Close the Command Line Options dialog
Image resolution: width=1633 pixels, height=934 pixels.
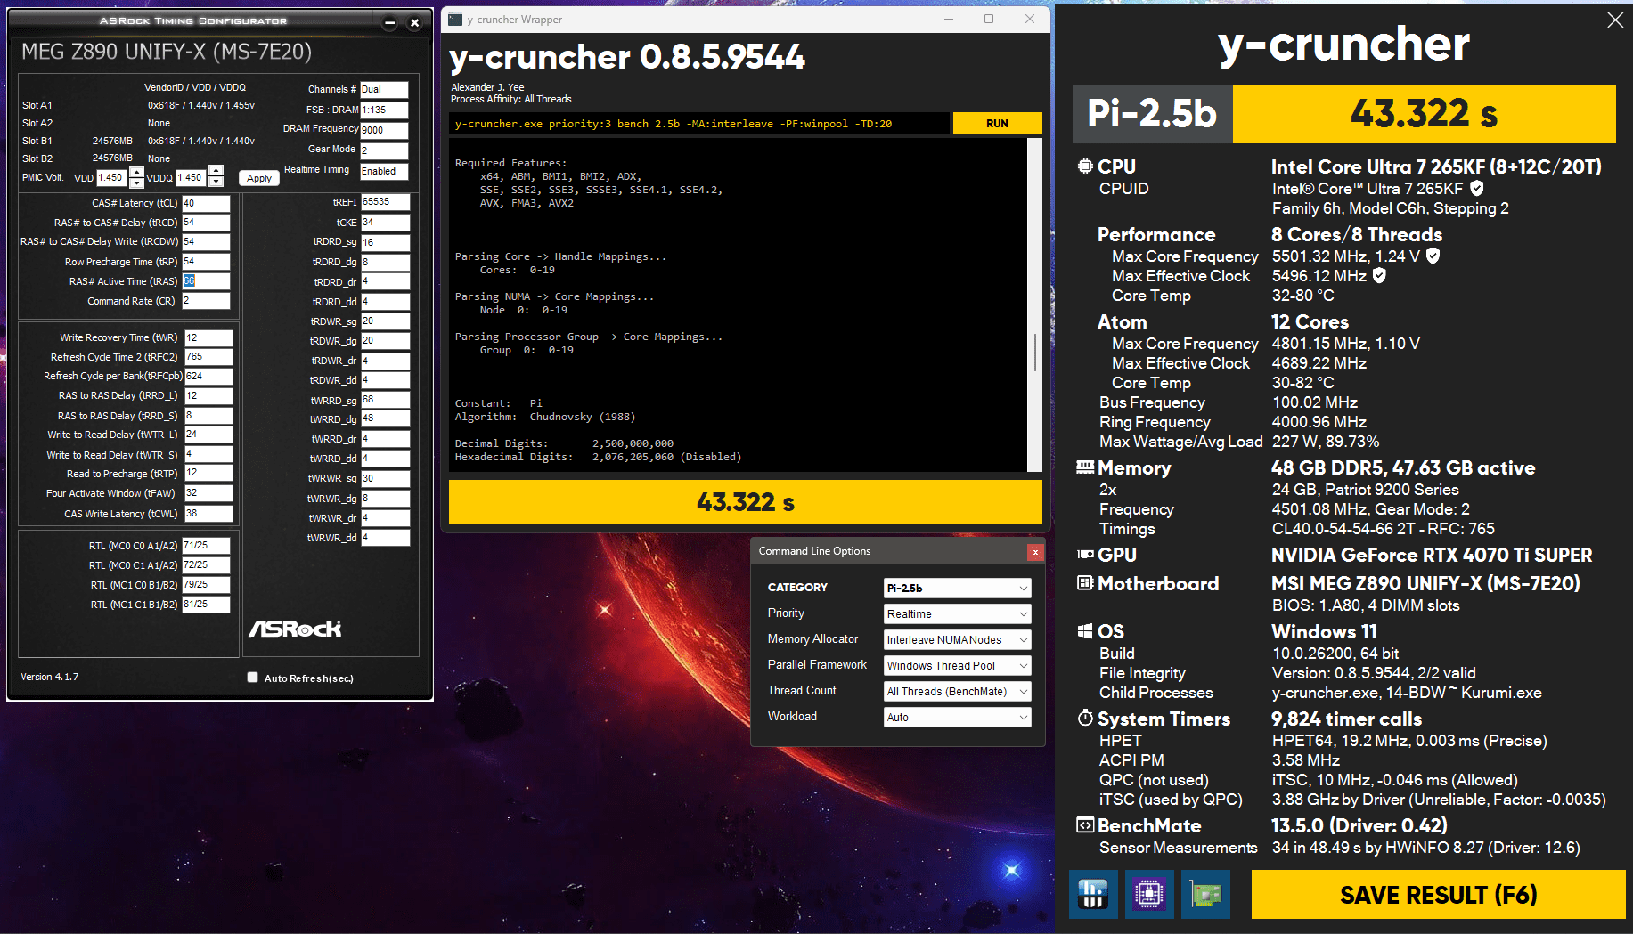[1035, 552]
